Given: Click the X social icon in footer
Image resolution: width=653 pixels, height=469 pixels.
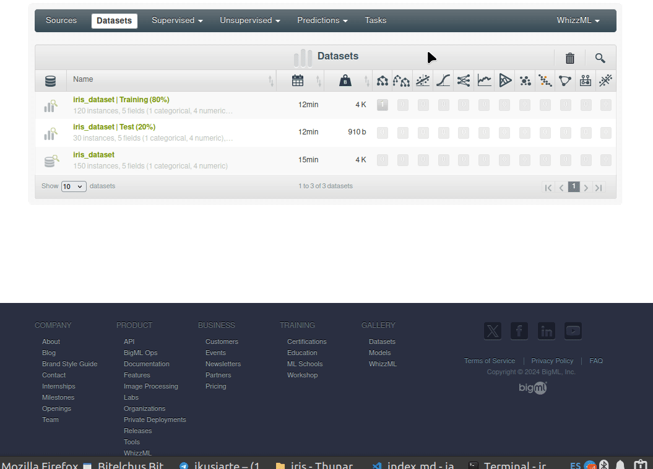Looking at the screenshot, I should (x=493, y=331).
